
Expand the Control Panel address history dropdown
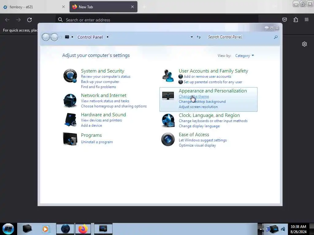(192, 37)
